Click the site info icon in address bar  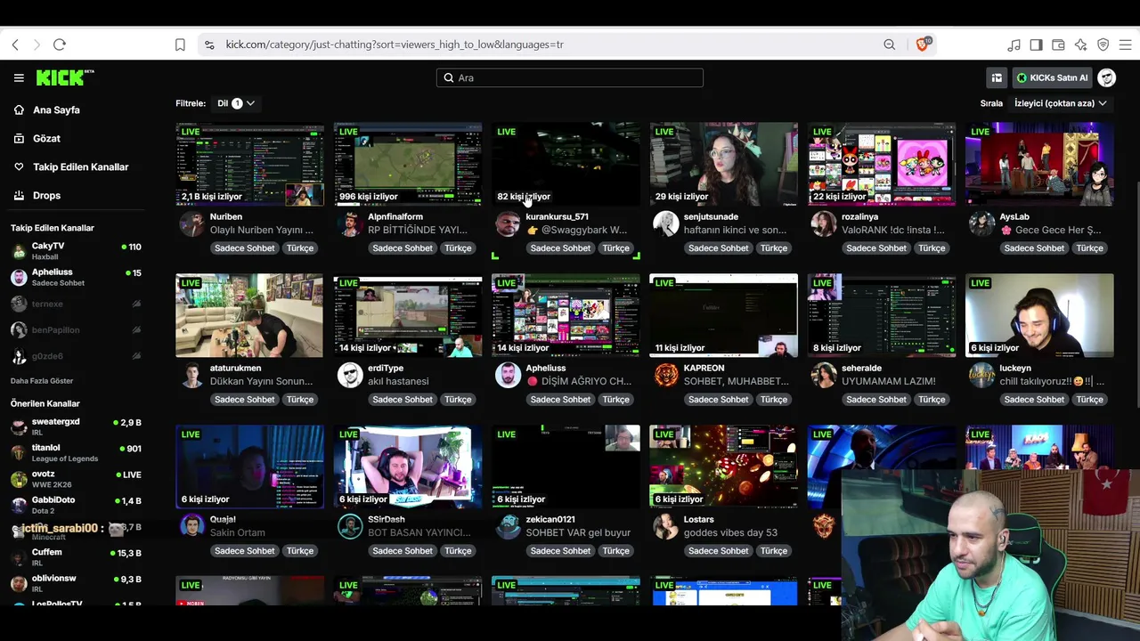[209, 45]
